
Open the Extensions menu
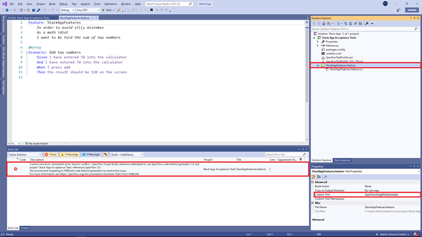coord(111,4)
